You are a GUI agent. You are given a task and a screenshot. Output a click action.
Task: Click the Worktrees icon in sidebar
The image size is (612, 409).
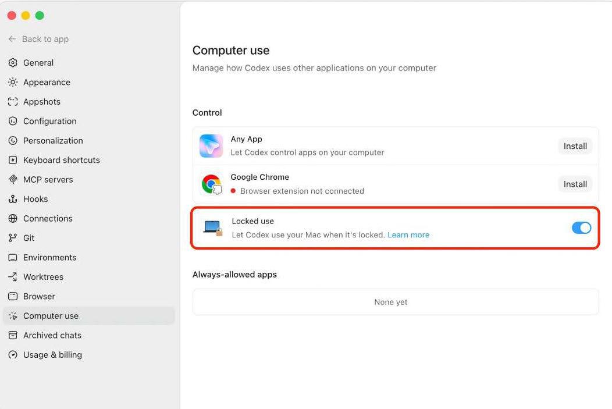coord(13,277)
